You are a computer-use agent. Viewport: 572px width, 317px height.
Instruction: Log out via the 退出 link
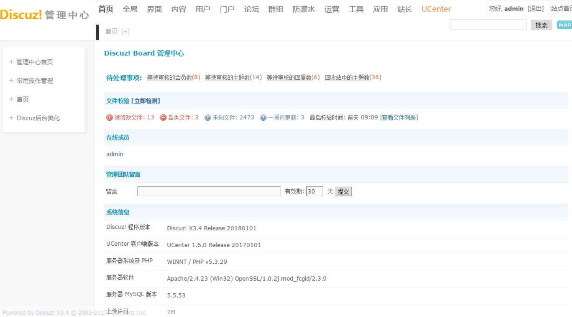click(536, 9)
